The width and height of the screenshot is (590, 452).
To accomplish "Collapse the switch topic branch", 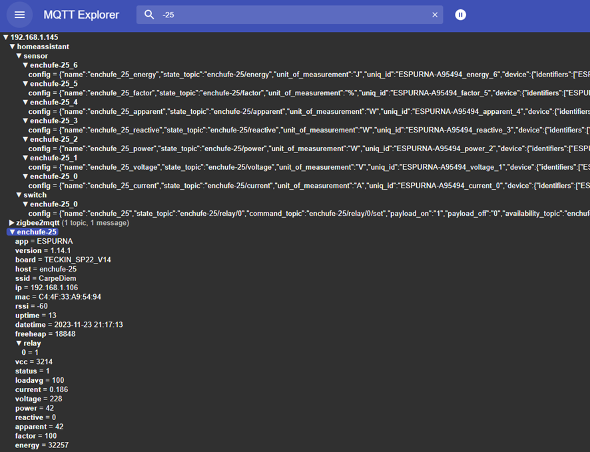I will pos(19,195).
